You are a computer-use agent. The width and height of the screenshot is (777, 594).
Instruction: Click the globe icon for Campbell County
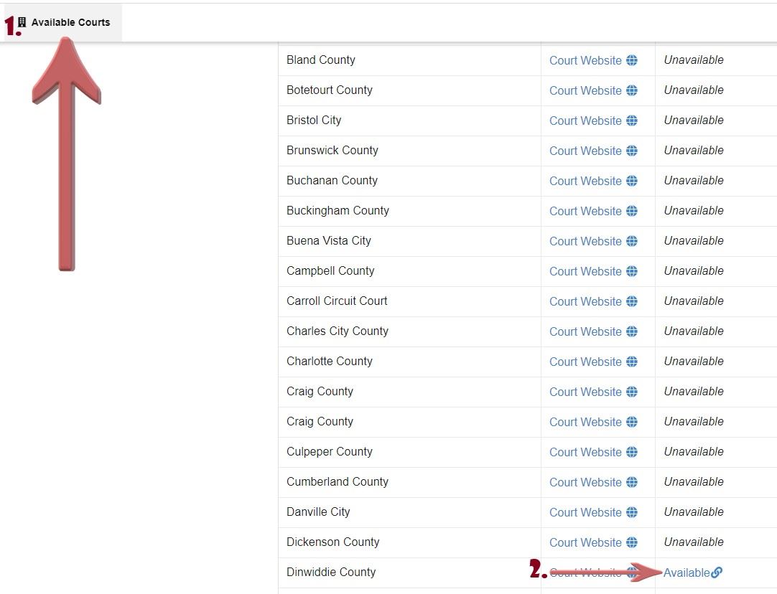[x=631, y=271]
